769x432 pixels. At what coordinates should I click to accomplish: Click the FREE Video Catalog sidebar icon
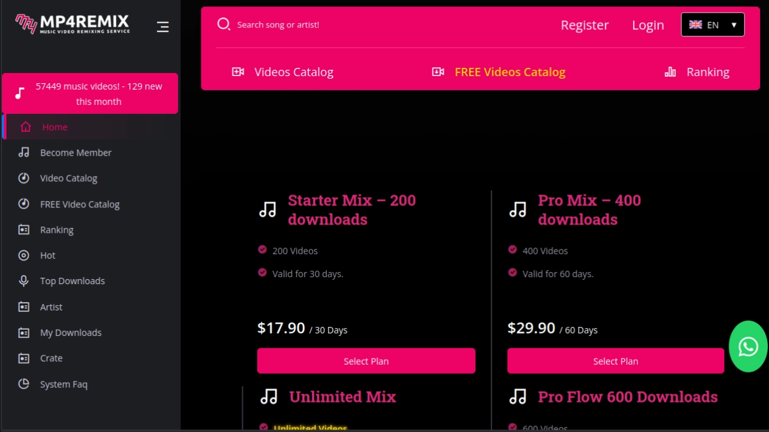24,204
